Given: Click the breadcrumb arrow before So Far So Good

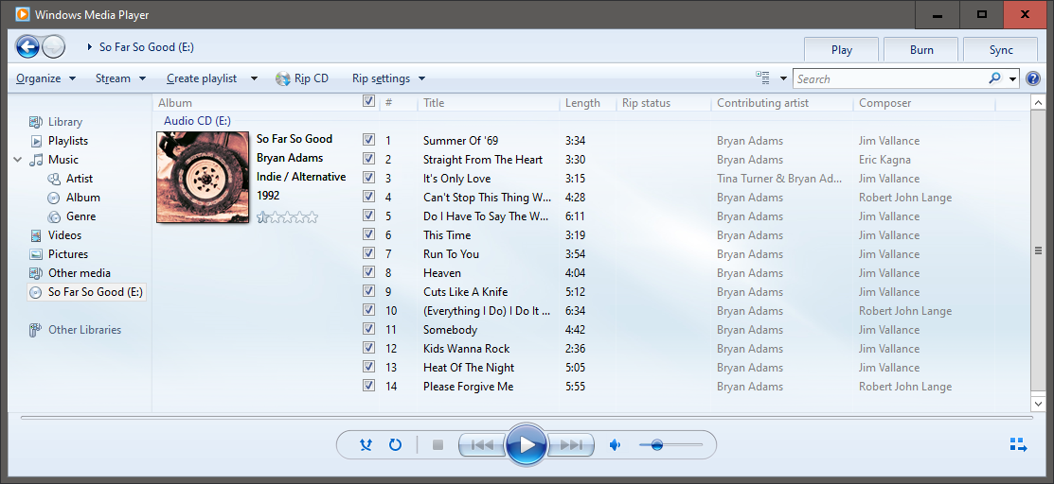Looking at the screenshot, I should pyautogui.click(x=89, y=47).
